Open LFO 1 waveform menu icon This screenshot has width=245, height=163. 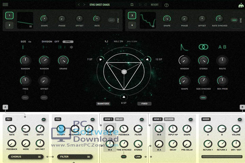pos(31,26)
